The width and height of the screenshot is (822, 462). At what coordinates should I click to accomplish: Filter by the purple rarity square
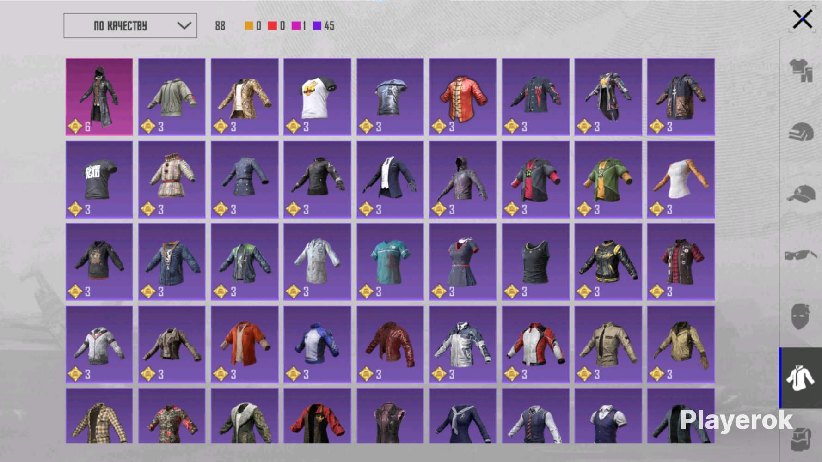click(317, 26)
